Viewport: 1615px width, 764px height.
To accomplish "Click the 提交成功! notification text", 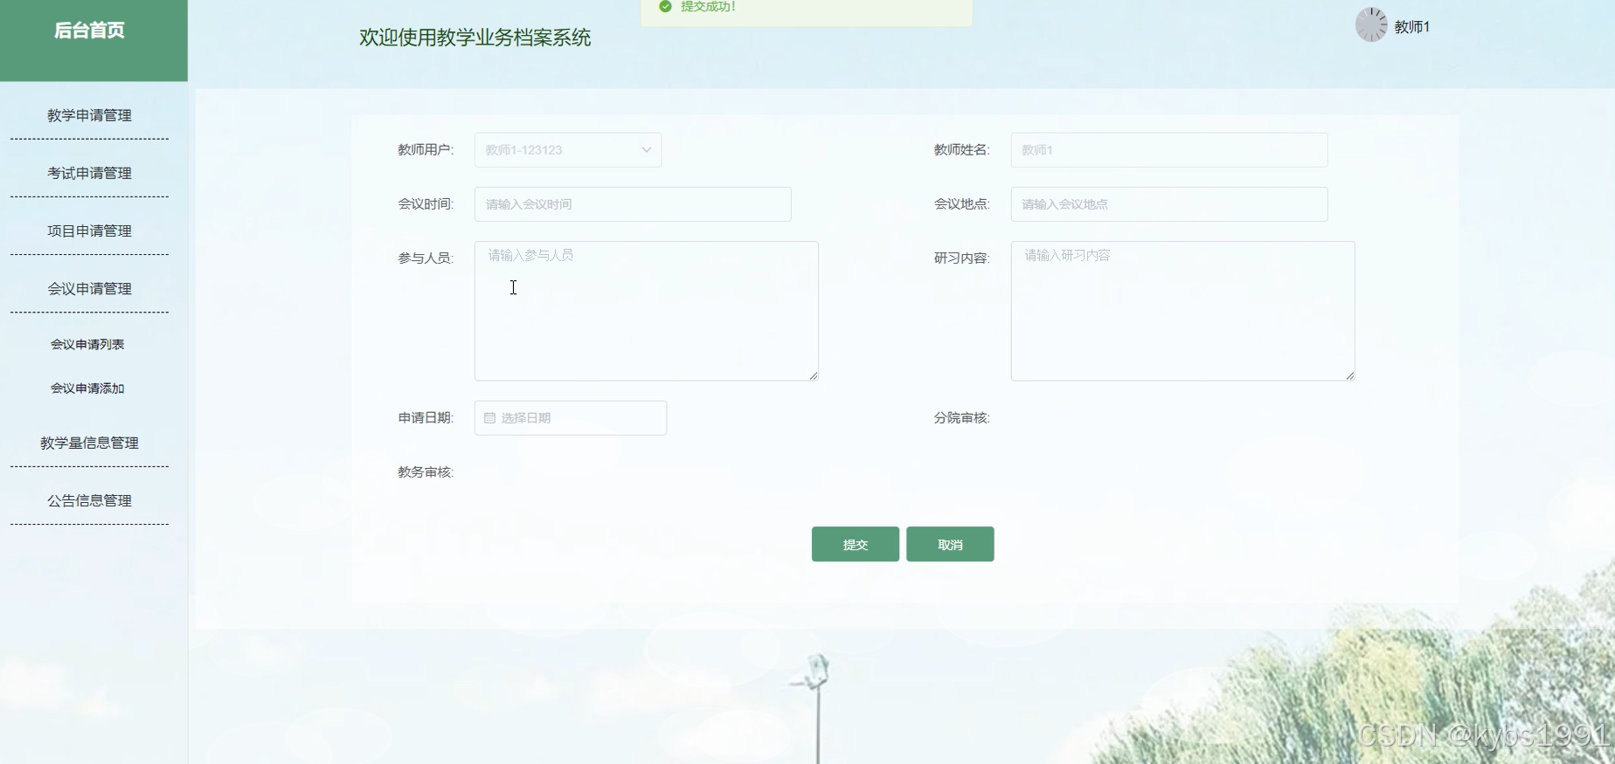I will tap(709, 6).
